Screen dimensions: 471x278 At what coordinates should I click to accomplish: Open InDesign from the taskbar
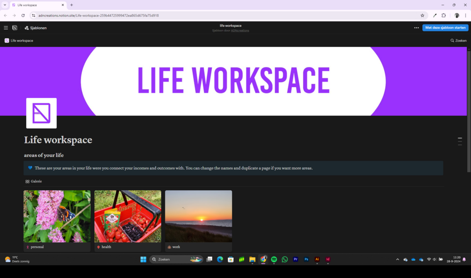(x=328, y=259)
